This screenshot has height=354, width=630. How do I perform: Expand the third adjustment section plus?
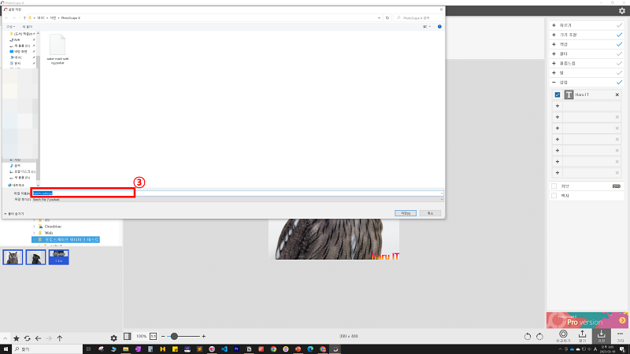click(554, 44)
